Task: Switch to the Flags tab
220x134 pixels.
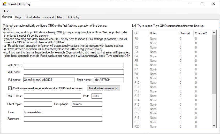Action: point(18,17)
